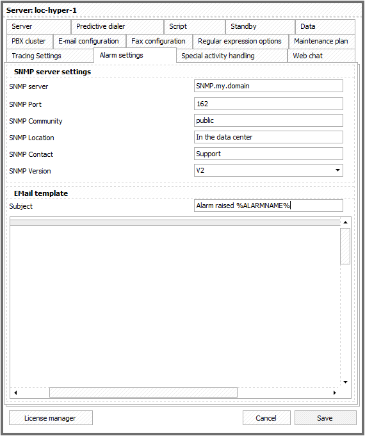365x436 pixels.
Task: Click the SNMP Version label
Action: click(x=30, y=171)
